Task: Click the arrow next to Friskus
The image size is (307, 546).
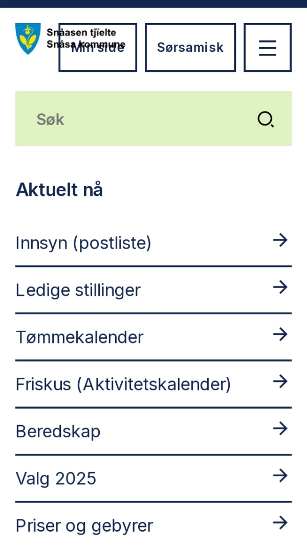Action: click(x=280, y=381)
